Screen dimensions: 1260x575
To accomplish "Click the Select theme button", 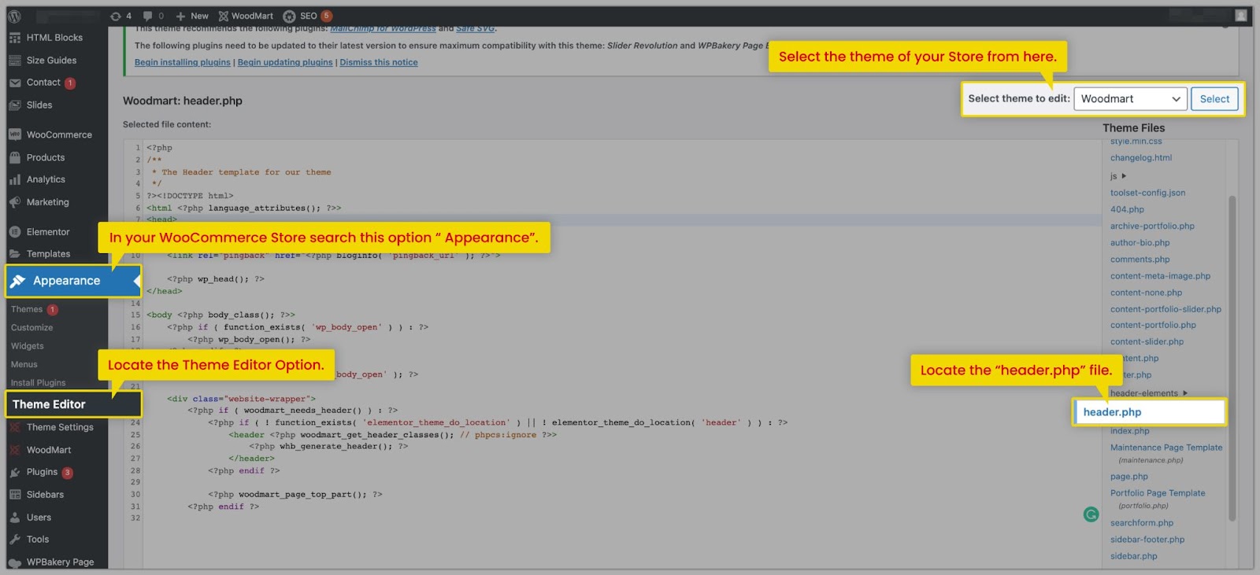I will pyautogui.click(x=1214, y=99).
